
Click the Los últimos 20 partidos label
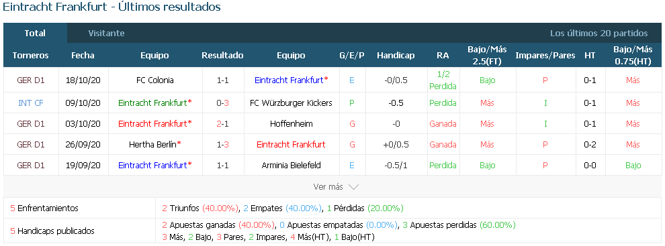(x=599, y=33)
